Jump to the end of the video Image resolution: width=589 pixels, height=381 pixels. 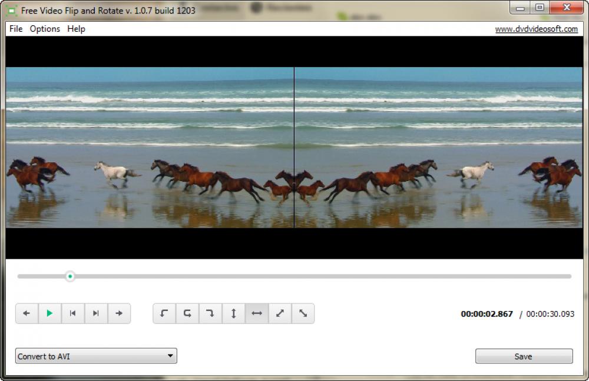(96, 313)
